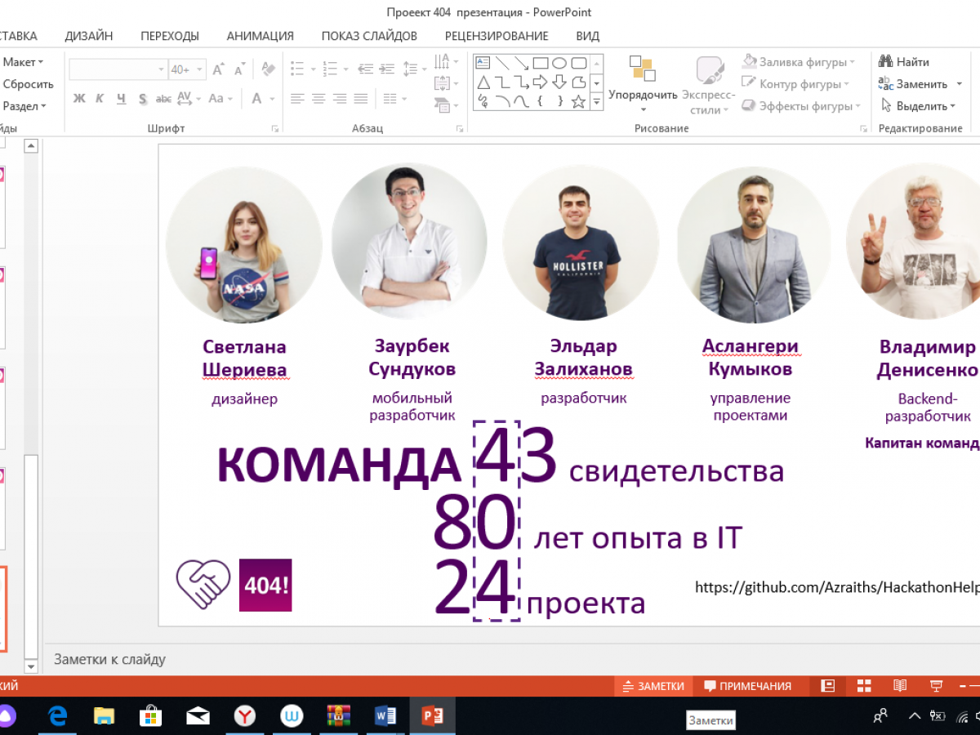Screen dimensions: 980x735
Task: Toggle the Notes (ЗАМЕТКИ) pane
Action: pos(653,686)
